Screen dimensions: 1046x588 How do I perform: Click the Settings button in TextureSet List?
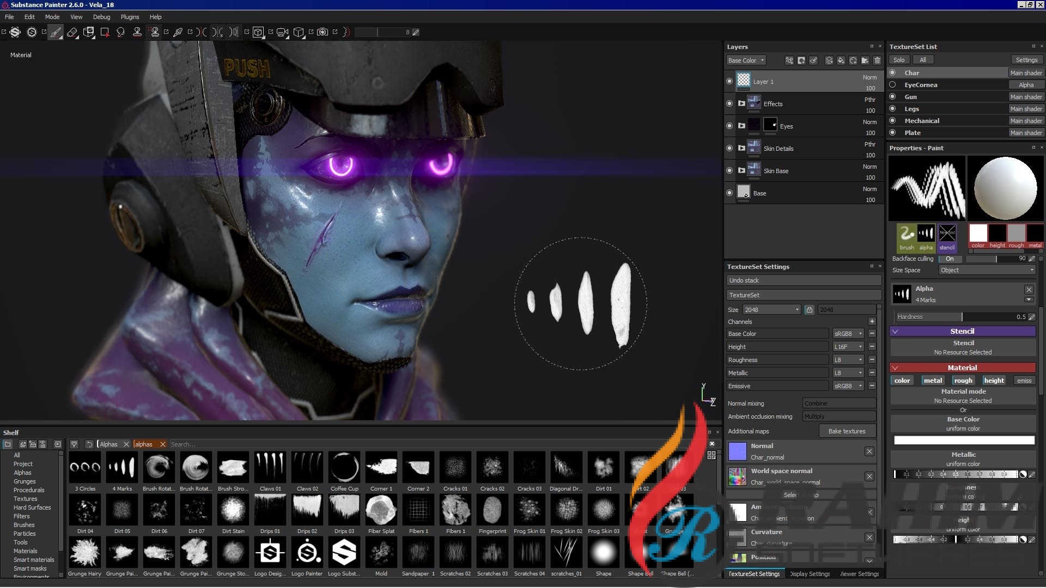tap(1026, 60)
